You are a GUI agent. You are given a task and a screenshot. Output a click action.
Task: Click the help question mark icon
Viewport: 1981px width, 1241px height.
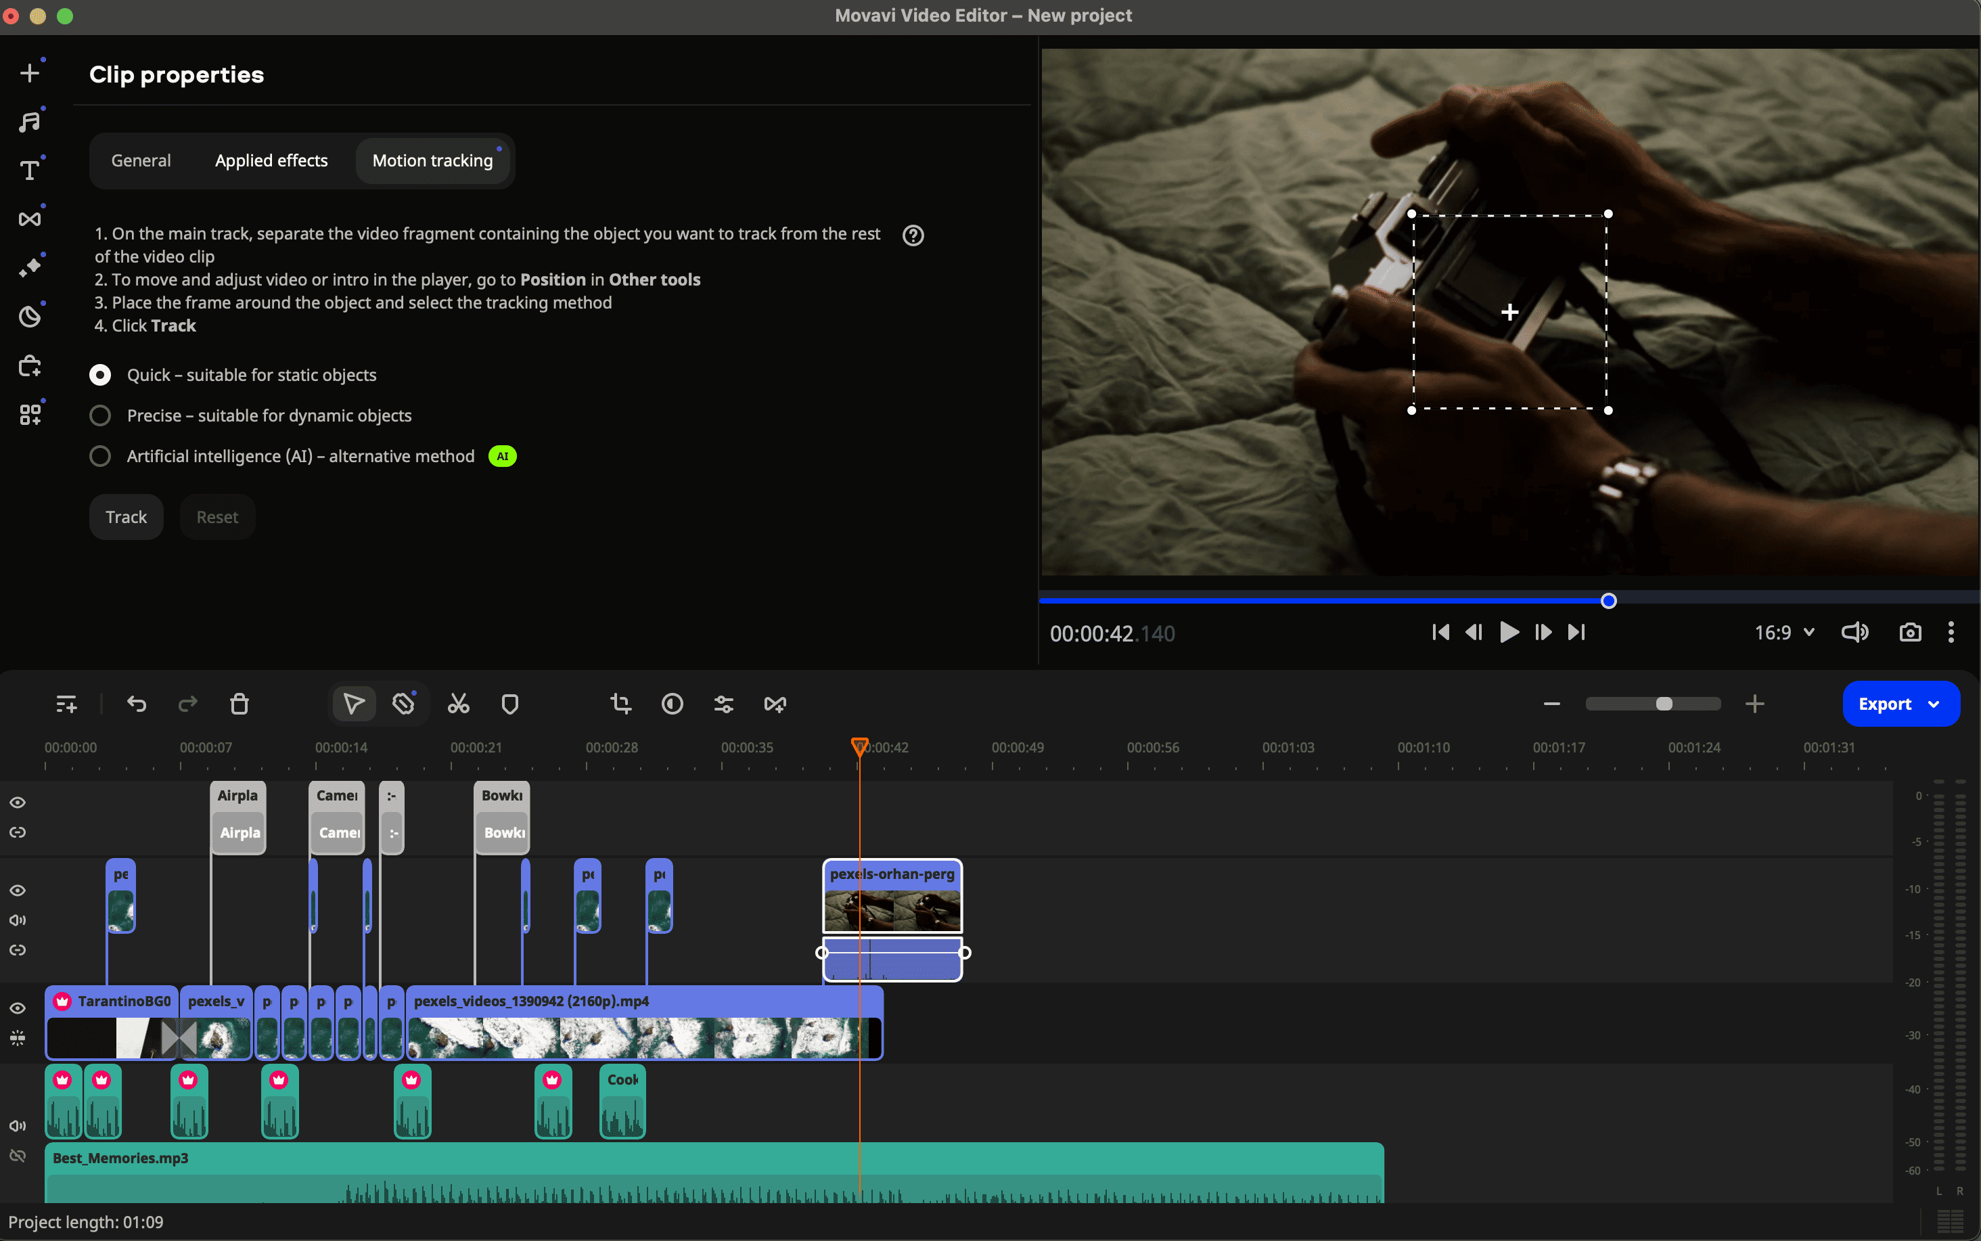(x=913, y=235)
